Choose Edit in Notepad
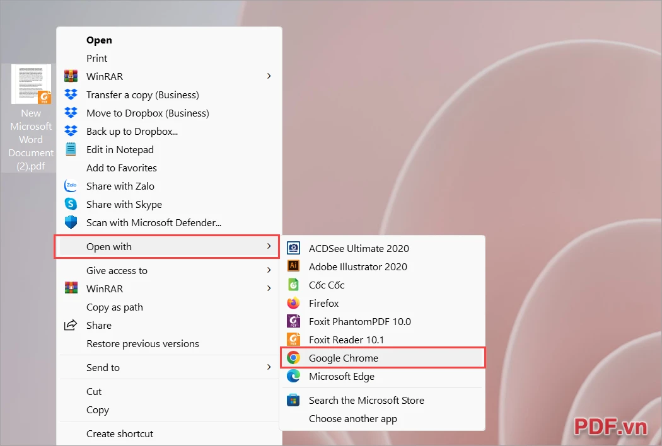The image size is (662, 446). pos(169,149)
